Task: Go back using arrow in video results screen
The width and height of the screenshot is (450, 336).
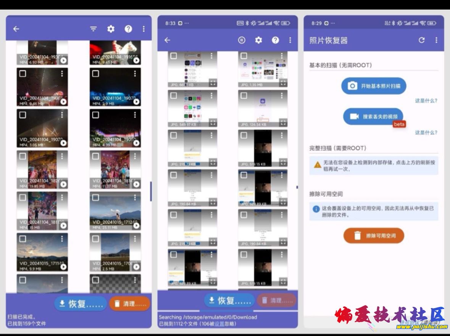Action: [x=16, y=29]
